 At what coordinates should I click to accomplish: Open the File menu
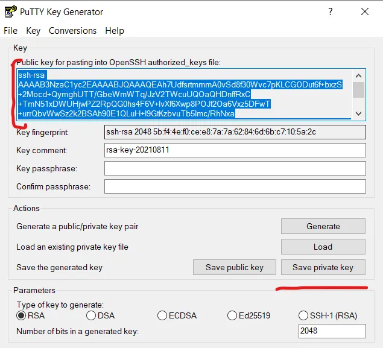point(10,31)
